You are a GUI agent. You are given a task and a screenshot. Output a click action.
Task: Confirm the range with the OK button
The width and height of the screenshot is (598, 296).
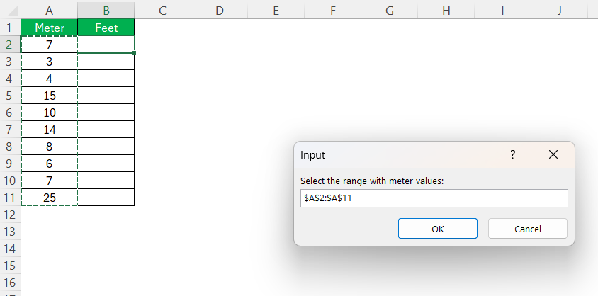pos(437,229)
